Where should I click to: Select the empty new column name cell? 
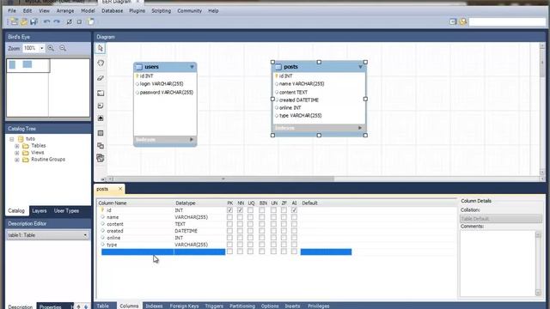tap(137, 251)
